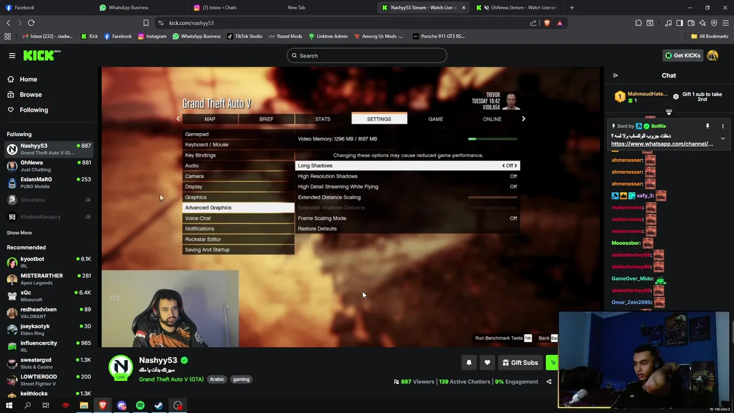Image resolution: width=734 pixels, height=413 pixels.
Task: Select Voice Chat in GTA settings list
Action: pyautogui.click(x=238, y=218)
